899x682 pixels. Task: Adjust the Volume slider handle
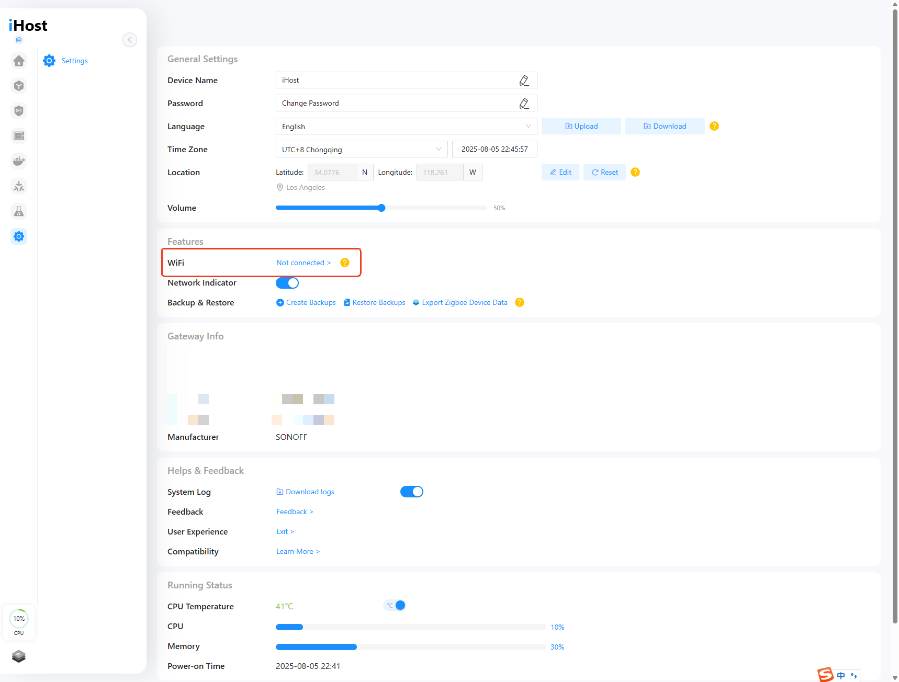pyautogui.click(x=381, y=208)
